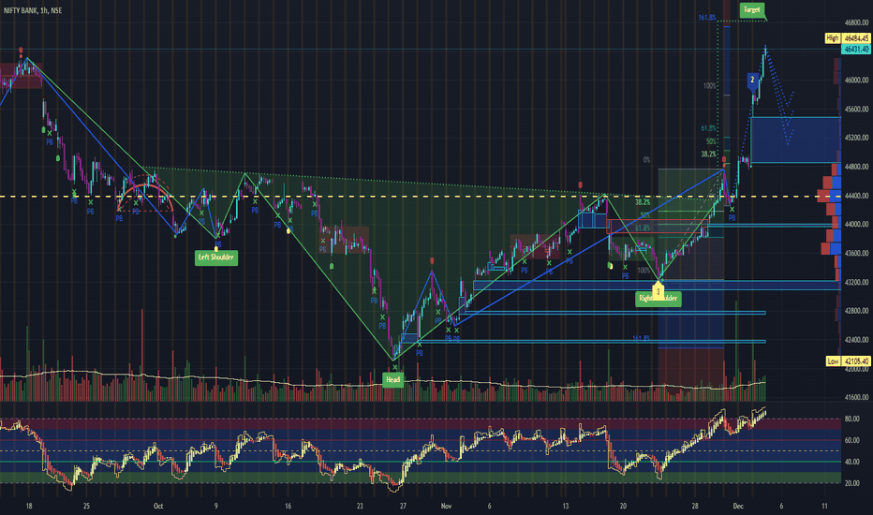Click the 42800.00 price axis value
This screenshot has width=873, height=515.
tap(857, 311)
